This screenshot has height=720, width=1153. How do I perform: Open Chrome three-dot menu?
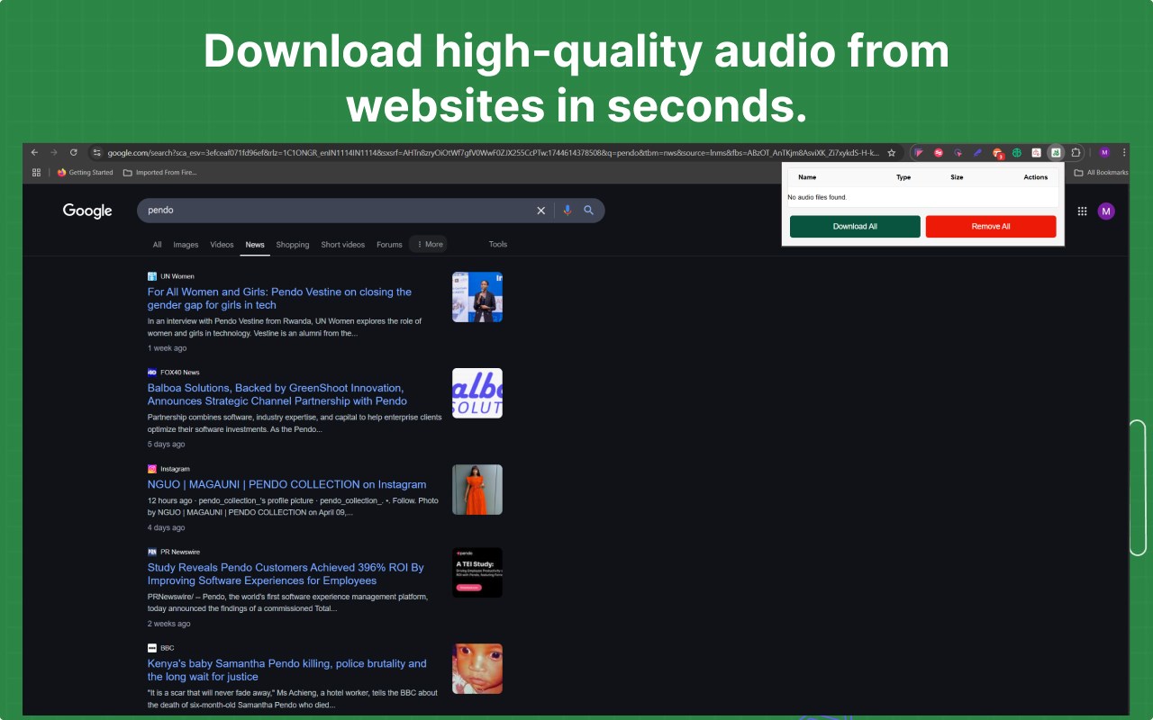point(1123,153)
